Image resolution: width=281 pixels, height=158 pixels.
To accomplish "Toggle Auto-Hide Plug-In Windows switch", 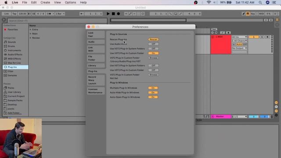I will coord(153,93).
